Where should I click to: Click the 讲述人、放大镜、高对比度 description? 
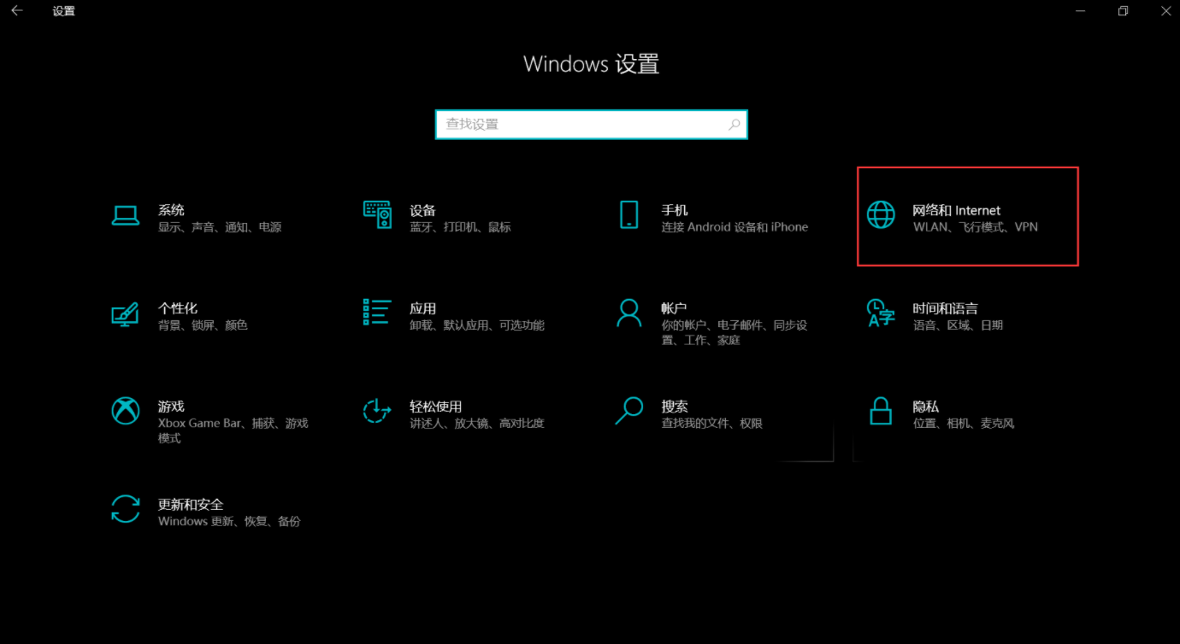[477, 424]
